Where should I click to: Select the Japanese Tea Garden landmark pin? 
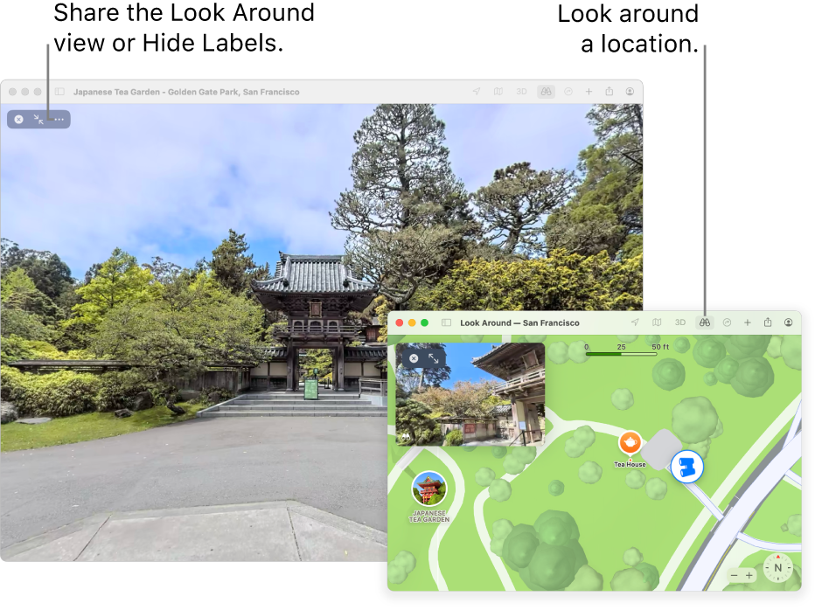pos(428,489)
